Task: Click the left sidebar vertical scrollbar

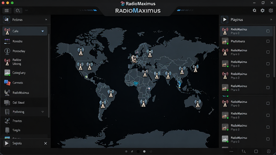Action: [49, 76]
